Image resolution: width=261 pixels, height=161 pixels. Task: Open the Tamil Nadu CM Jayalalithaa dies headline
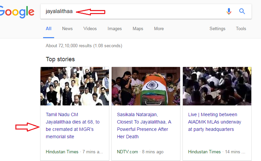tap(73, 126)
